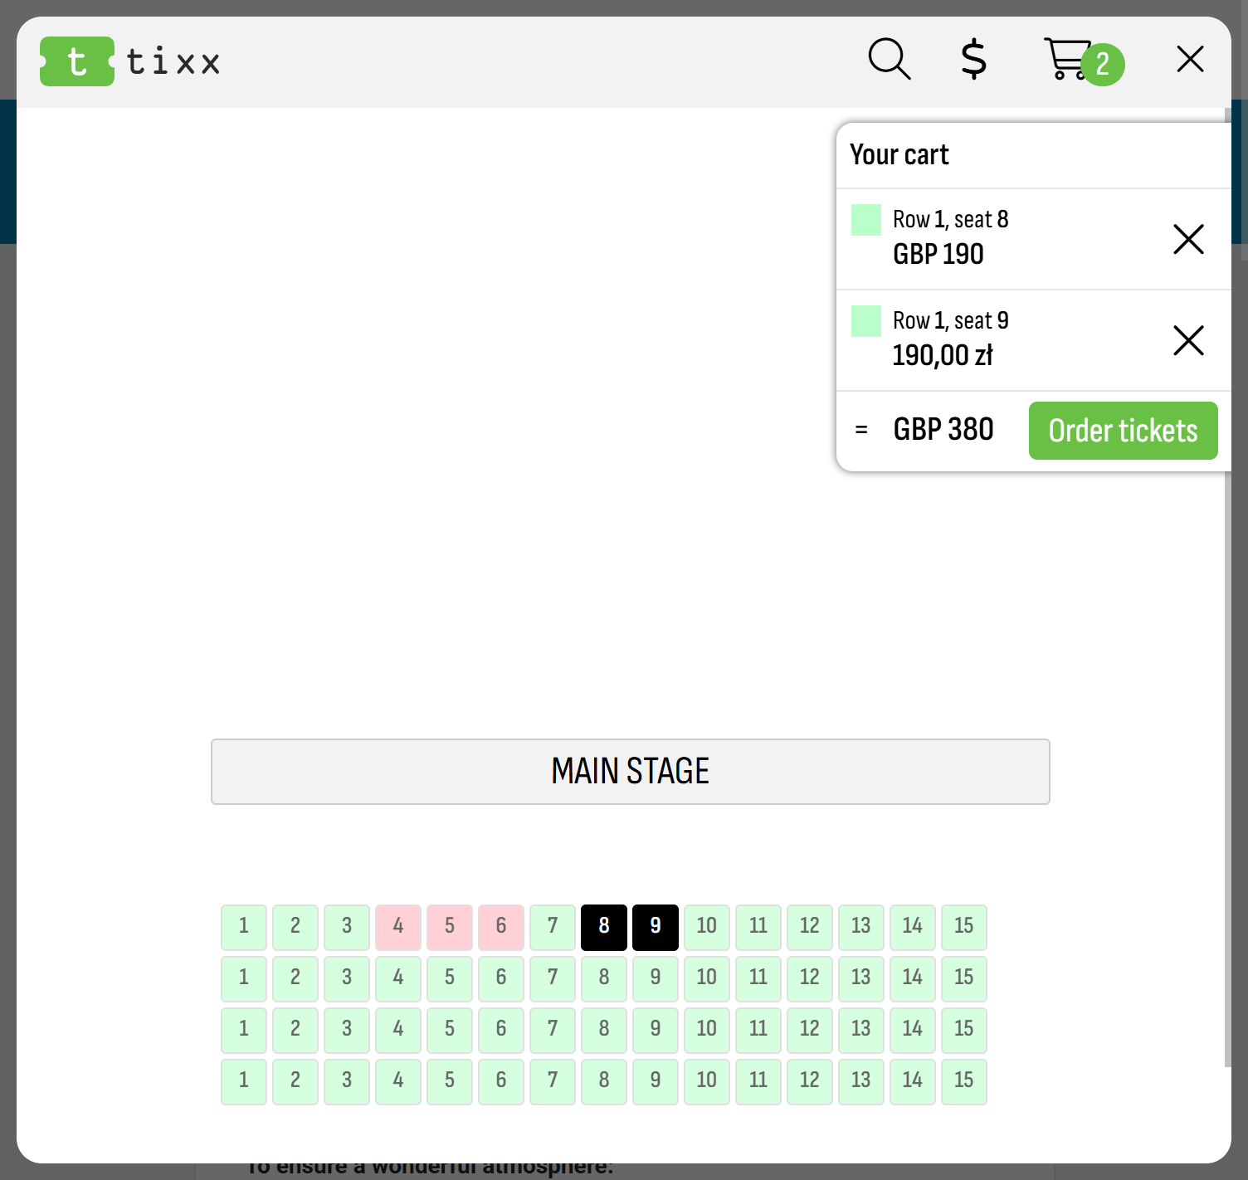Choose seat 12 in the second row
The image size is (1248, 1180).
(x=810, y=978)
